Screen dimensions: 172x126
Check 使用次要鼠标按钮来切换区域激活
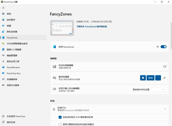pyautogui.click(x=60, y=124)
